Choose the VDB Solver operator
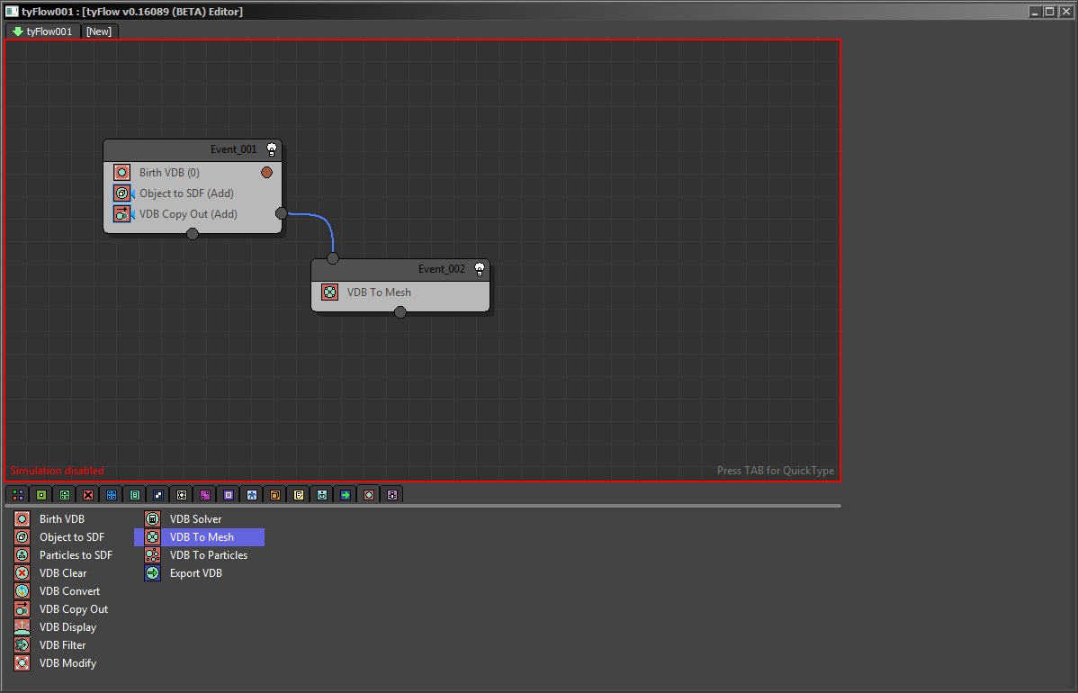1078x693 pixels. [x=195, y=519]
